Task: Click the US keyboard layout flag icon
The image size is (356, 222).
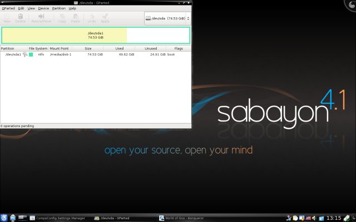Action: point(308,218)
